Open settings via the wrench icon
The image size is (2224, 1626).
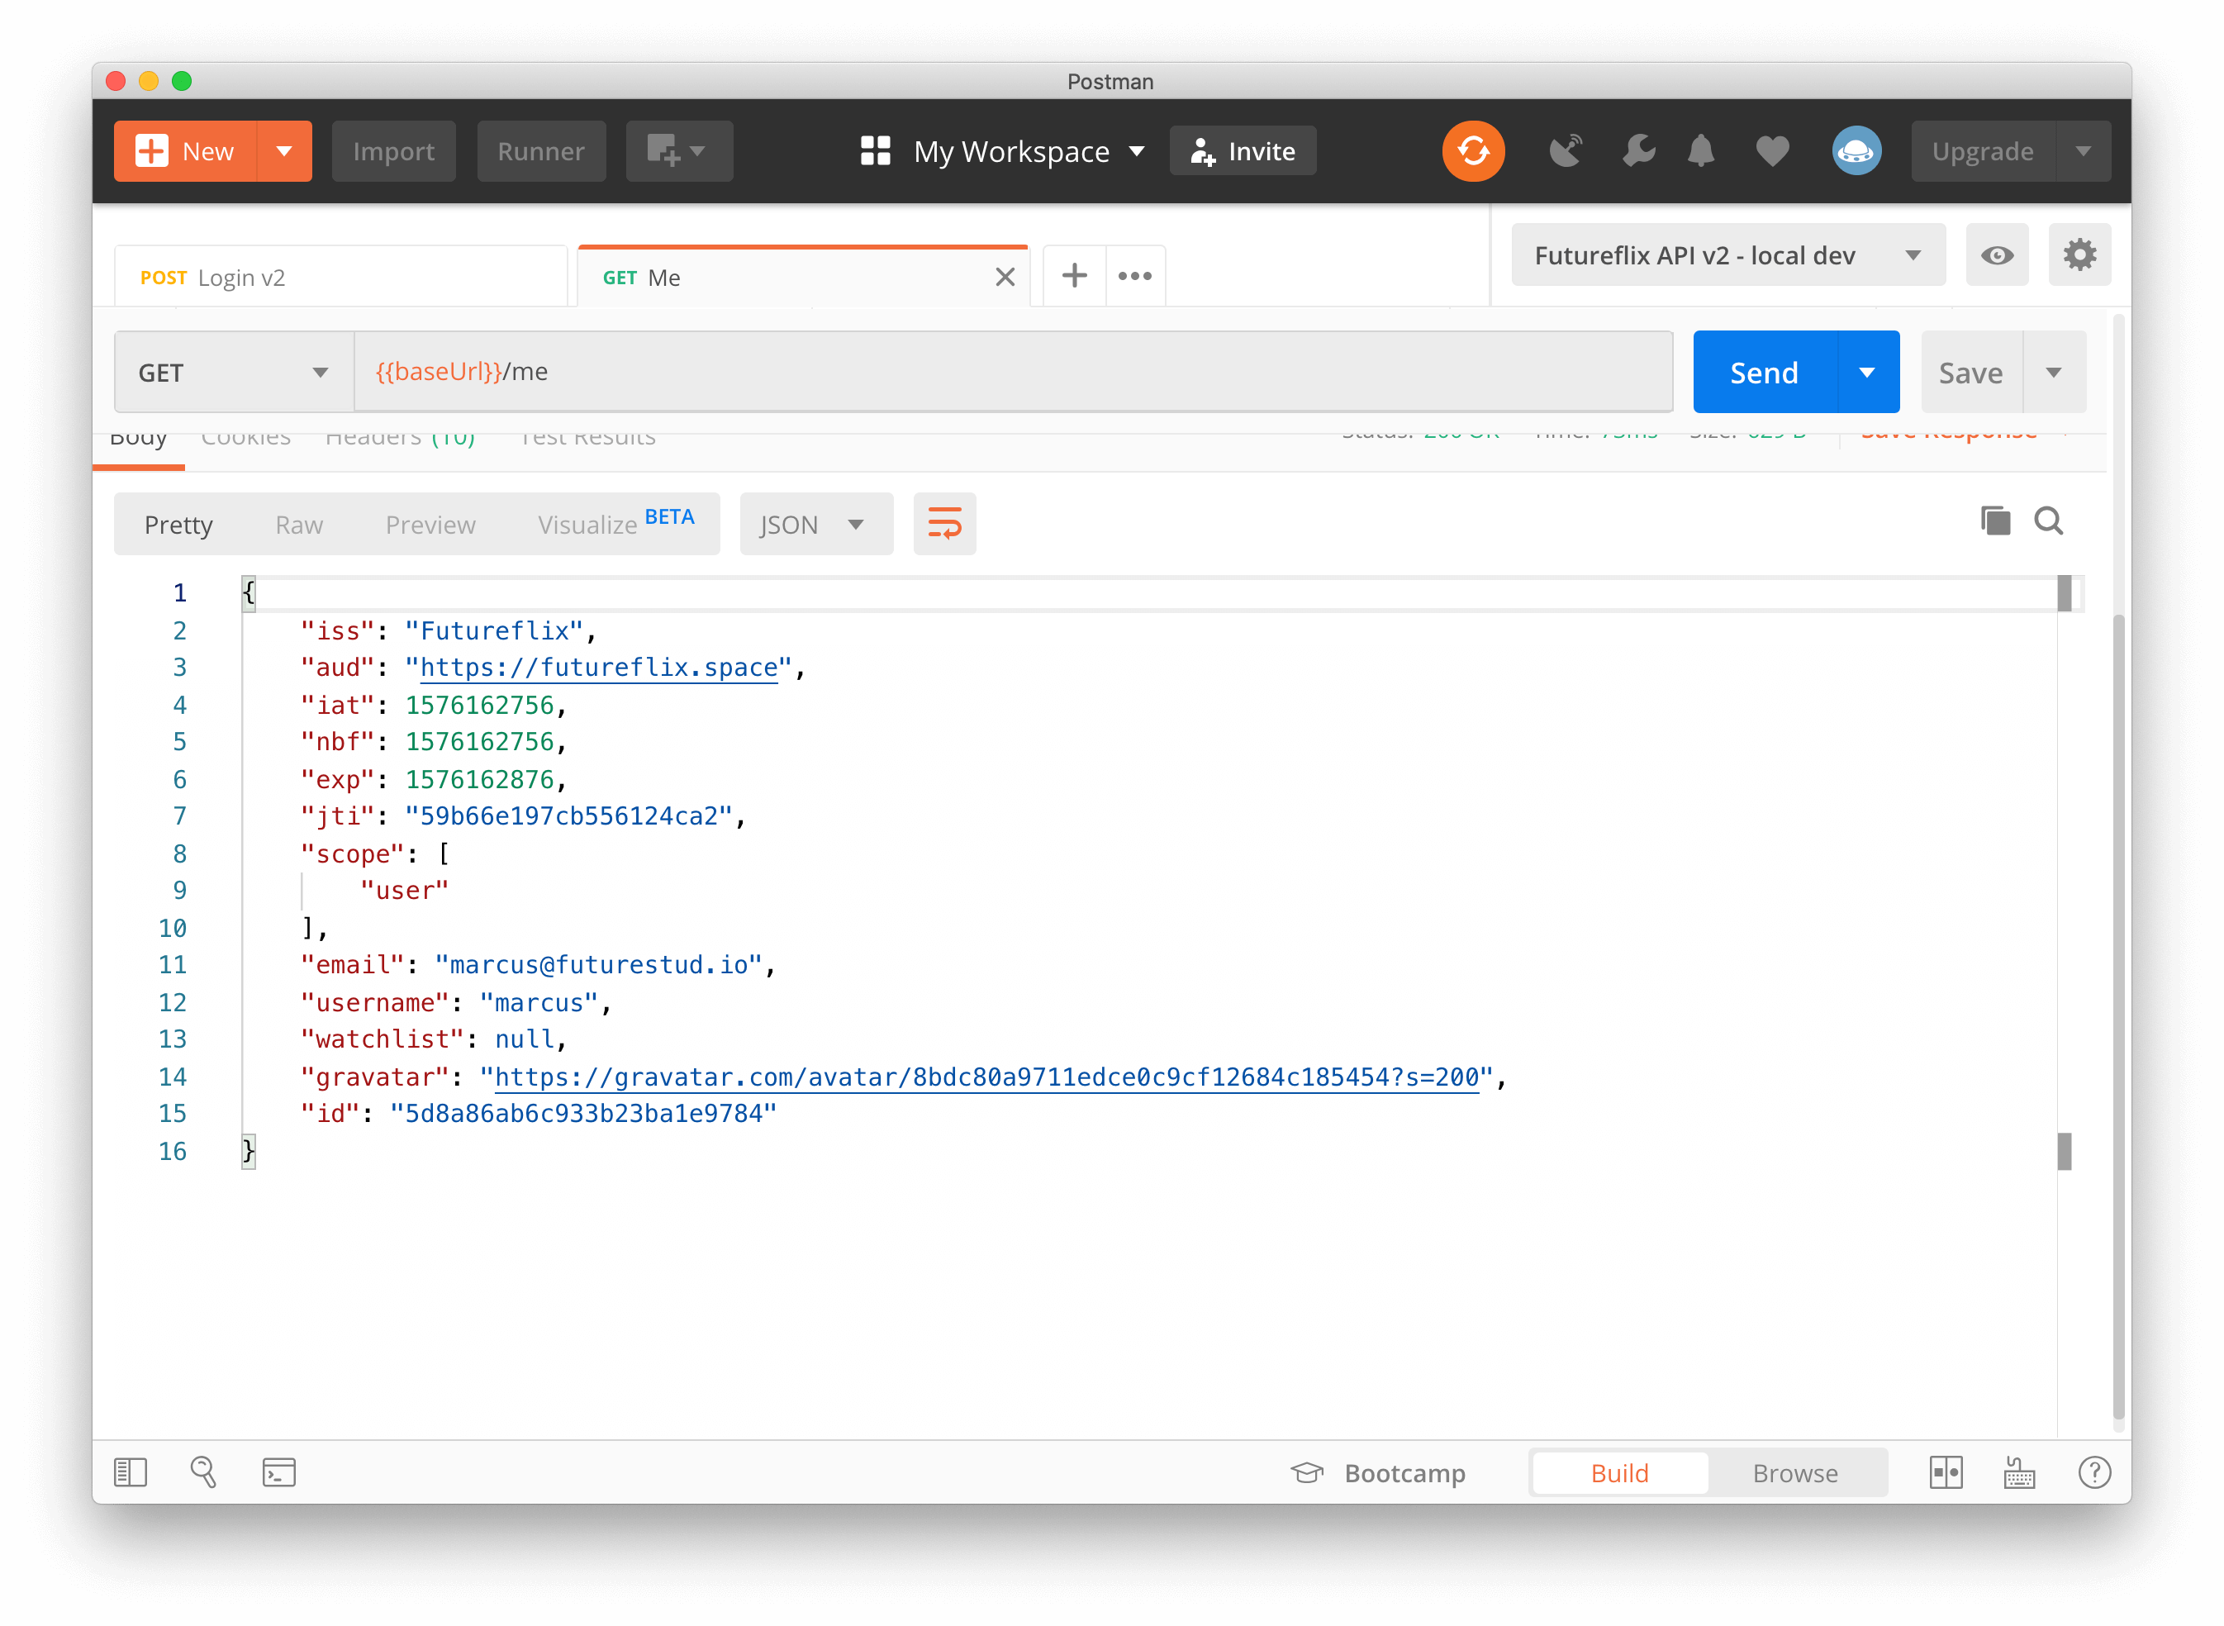(x=1637, y=151)
